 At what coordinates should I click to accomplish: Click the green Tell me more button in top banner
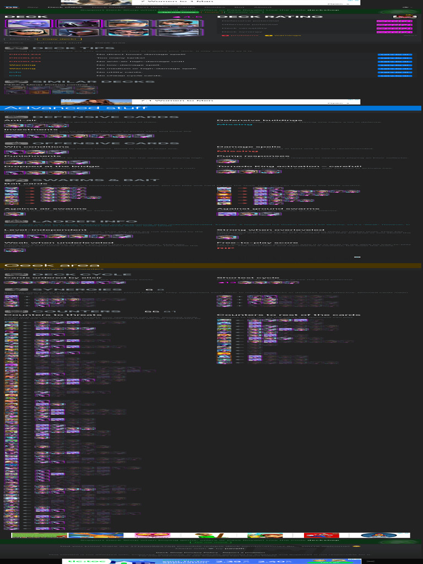click(178, 12)
